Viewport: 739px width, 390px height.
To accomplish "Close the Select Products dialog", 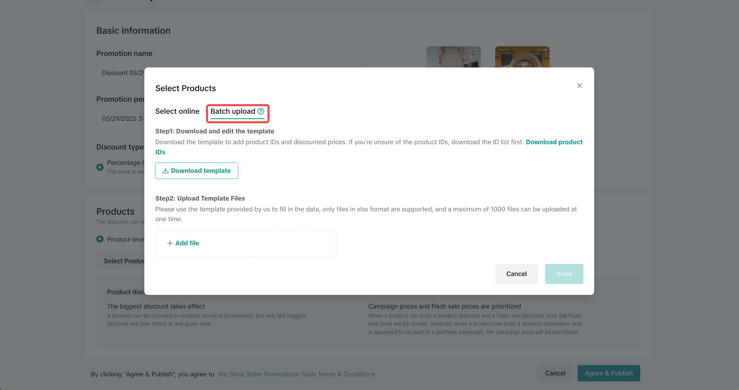I will pyautogui.click(x=579, y=86).
